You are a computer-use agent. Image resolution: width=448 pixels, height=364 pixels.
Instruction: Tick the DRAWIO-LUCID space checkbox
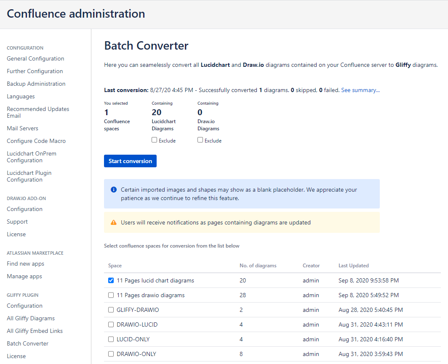111,324
